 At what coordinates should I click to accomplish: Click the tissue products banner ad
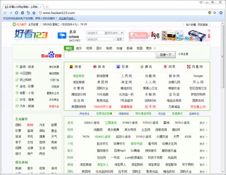tap(169, 36)
